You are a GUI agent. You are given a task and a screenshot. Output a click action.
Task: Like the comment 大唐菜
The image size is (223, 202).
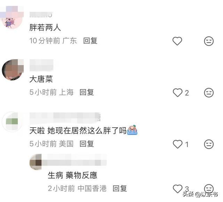[x=177, y=93]
